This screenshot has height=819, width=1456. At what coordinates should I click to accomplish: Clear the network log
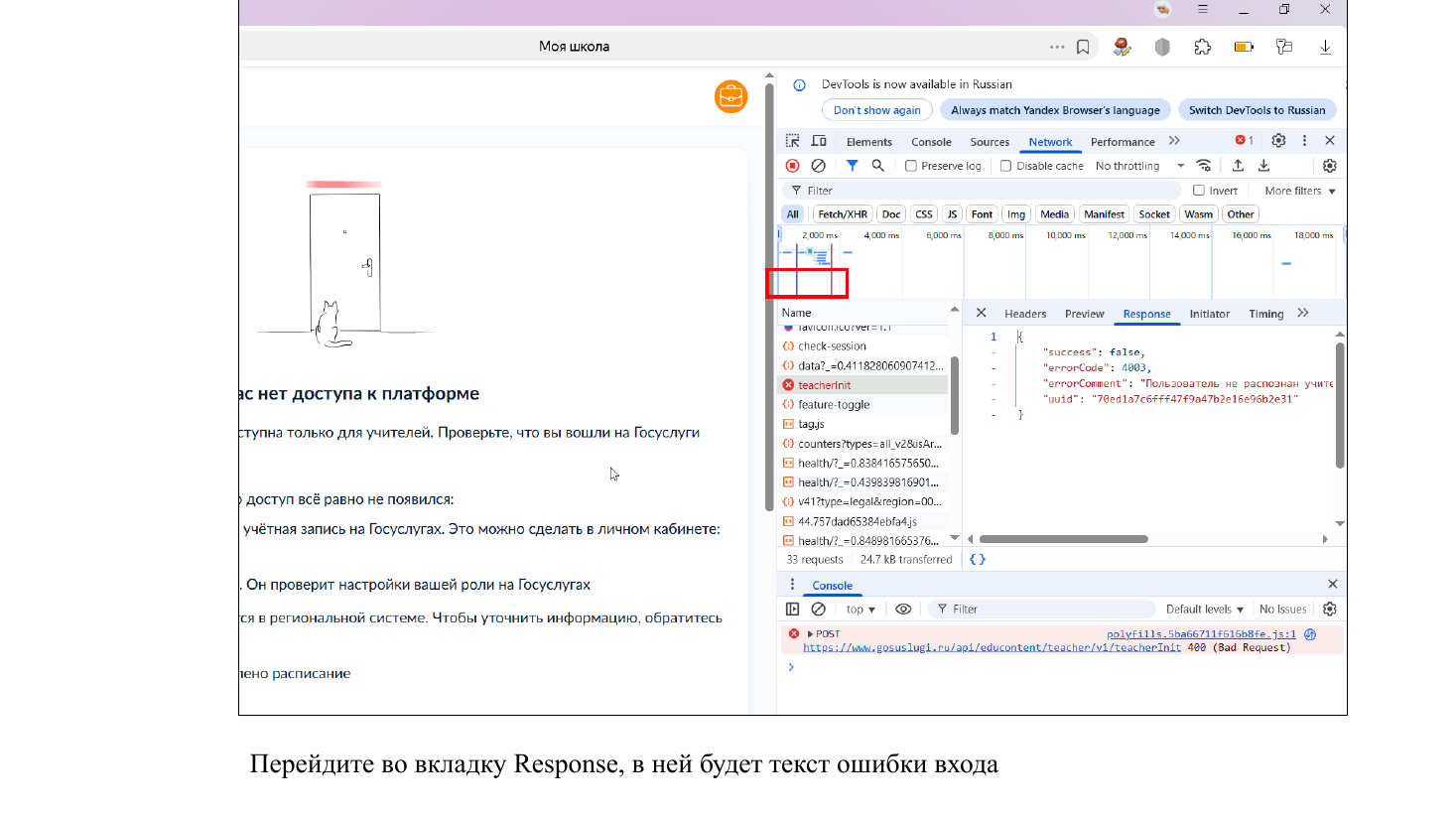pos(818,166)
